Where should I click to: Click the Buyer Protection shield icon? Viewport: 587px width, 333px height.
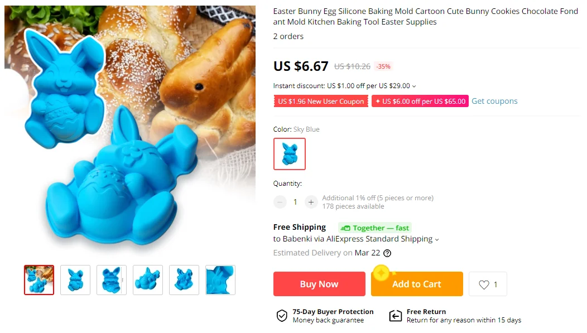coord(282,316)
